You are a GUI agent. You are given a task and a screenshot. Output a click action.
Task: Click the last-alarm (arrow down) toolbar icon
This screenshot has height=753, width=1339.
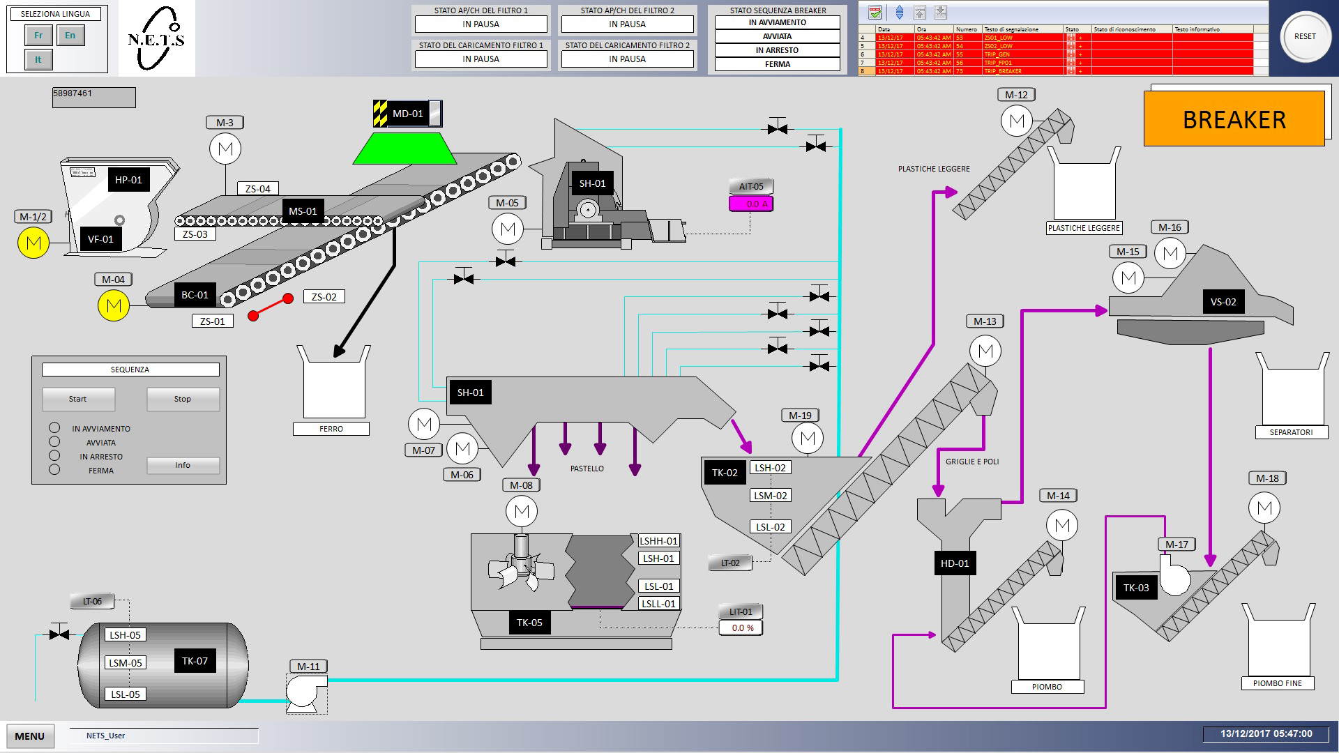(940, 13)
